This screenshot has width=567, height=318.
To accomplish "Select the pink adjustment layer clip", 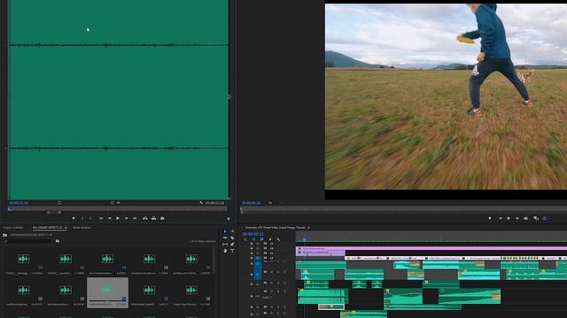I will 431,248.
